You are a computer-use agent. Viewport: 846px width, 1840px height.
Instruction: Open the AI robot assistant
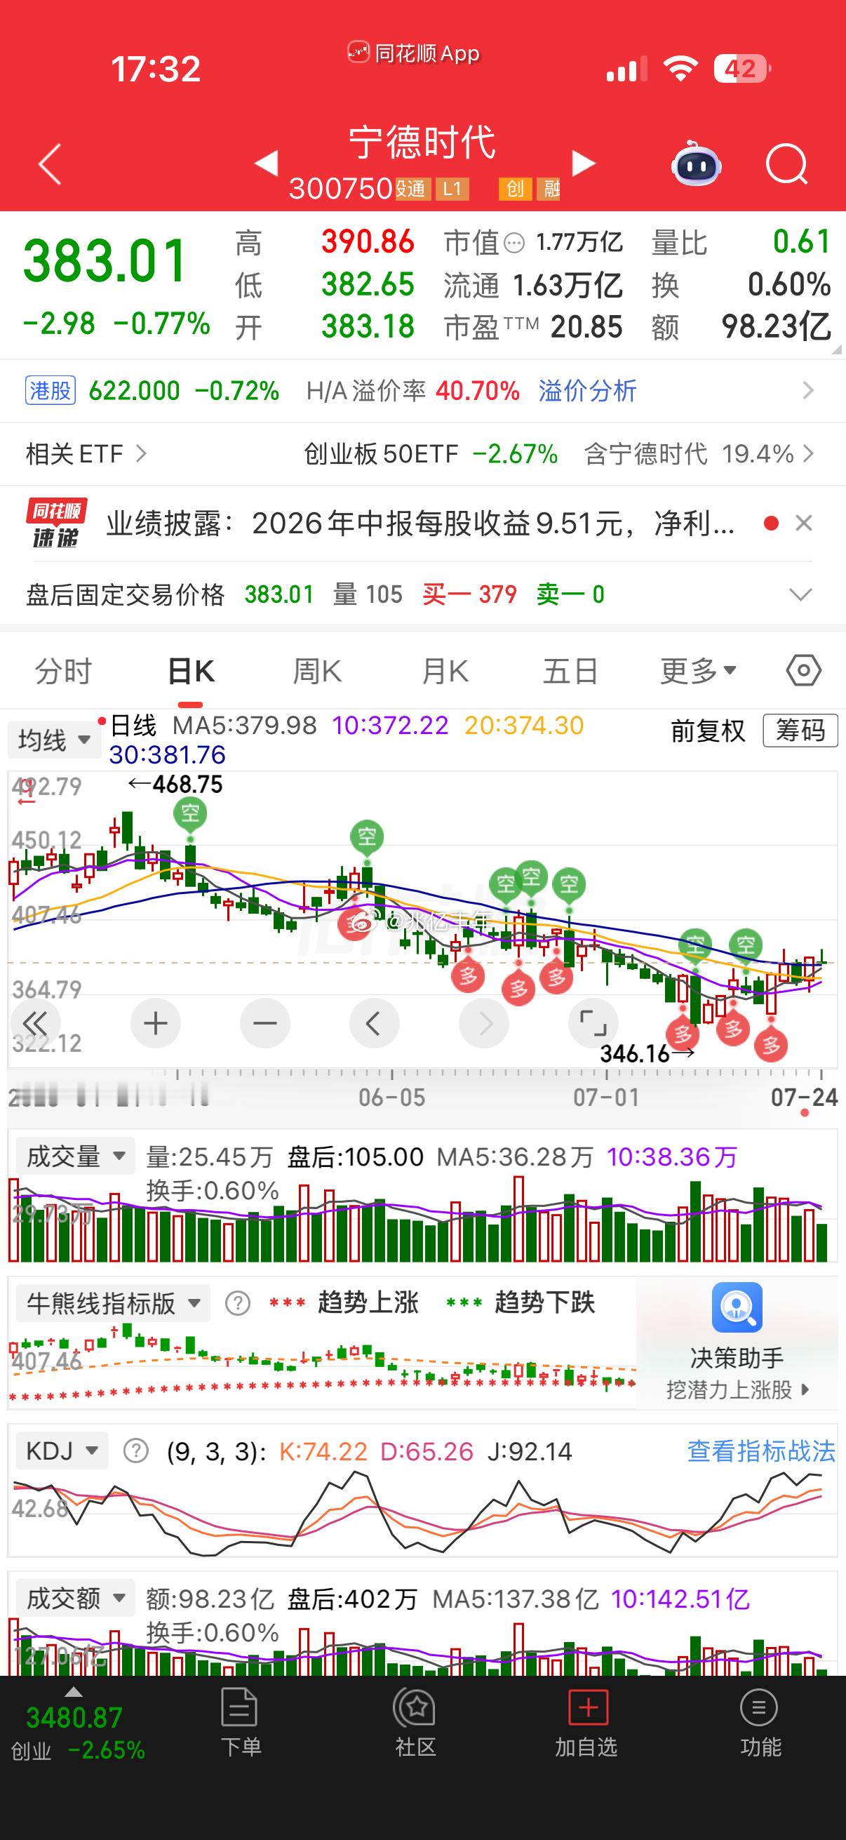point(696,164)
